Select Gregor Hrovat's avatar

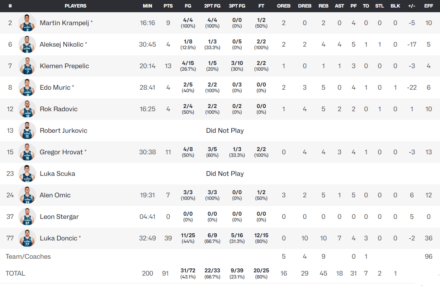pos(27,152)
